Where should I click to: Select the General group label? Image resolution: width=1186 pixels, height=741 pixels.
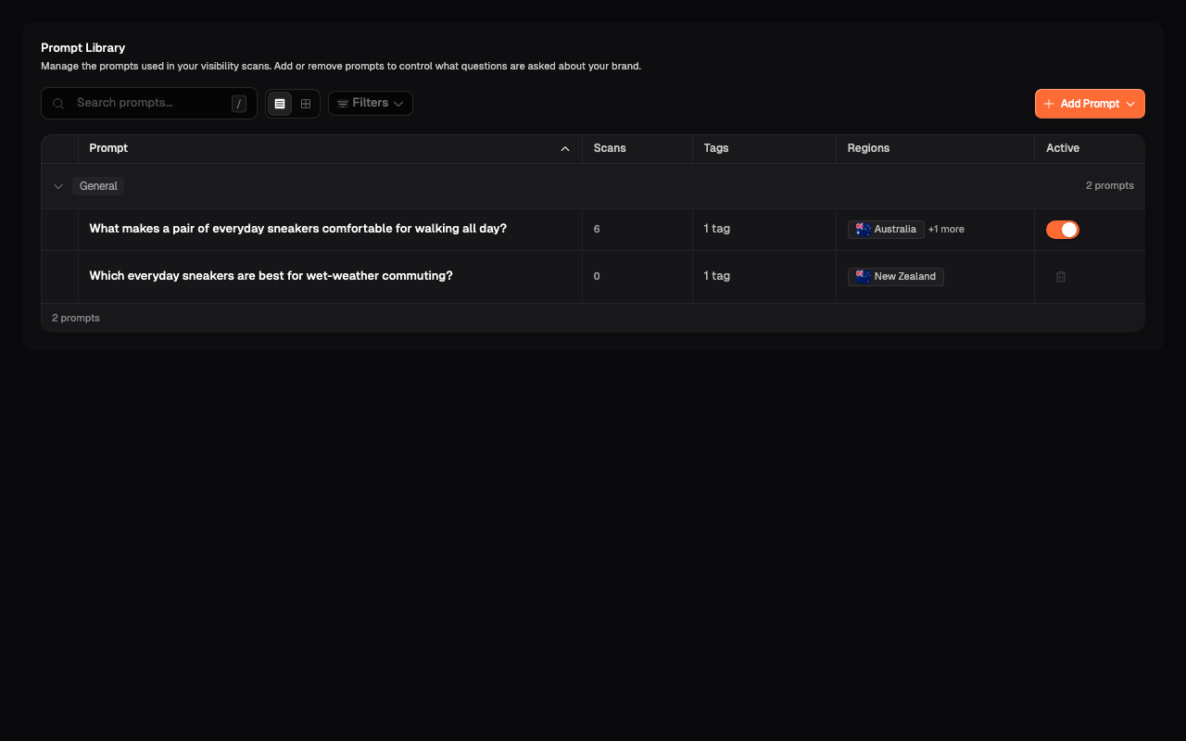point(98,186)
